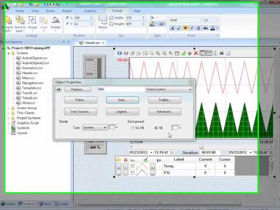Open the Insert ribbon tab
The image size is (280, 210).
click(50, 11)
